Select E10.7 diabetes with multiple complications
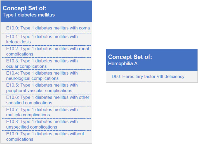Viewport: 198px width, 144px height. click(x=42, y=112)
